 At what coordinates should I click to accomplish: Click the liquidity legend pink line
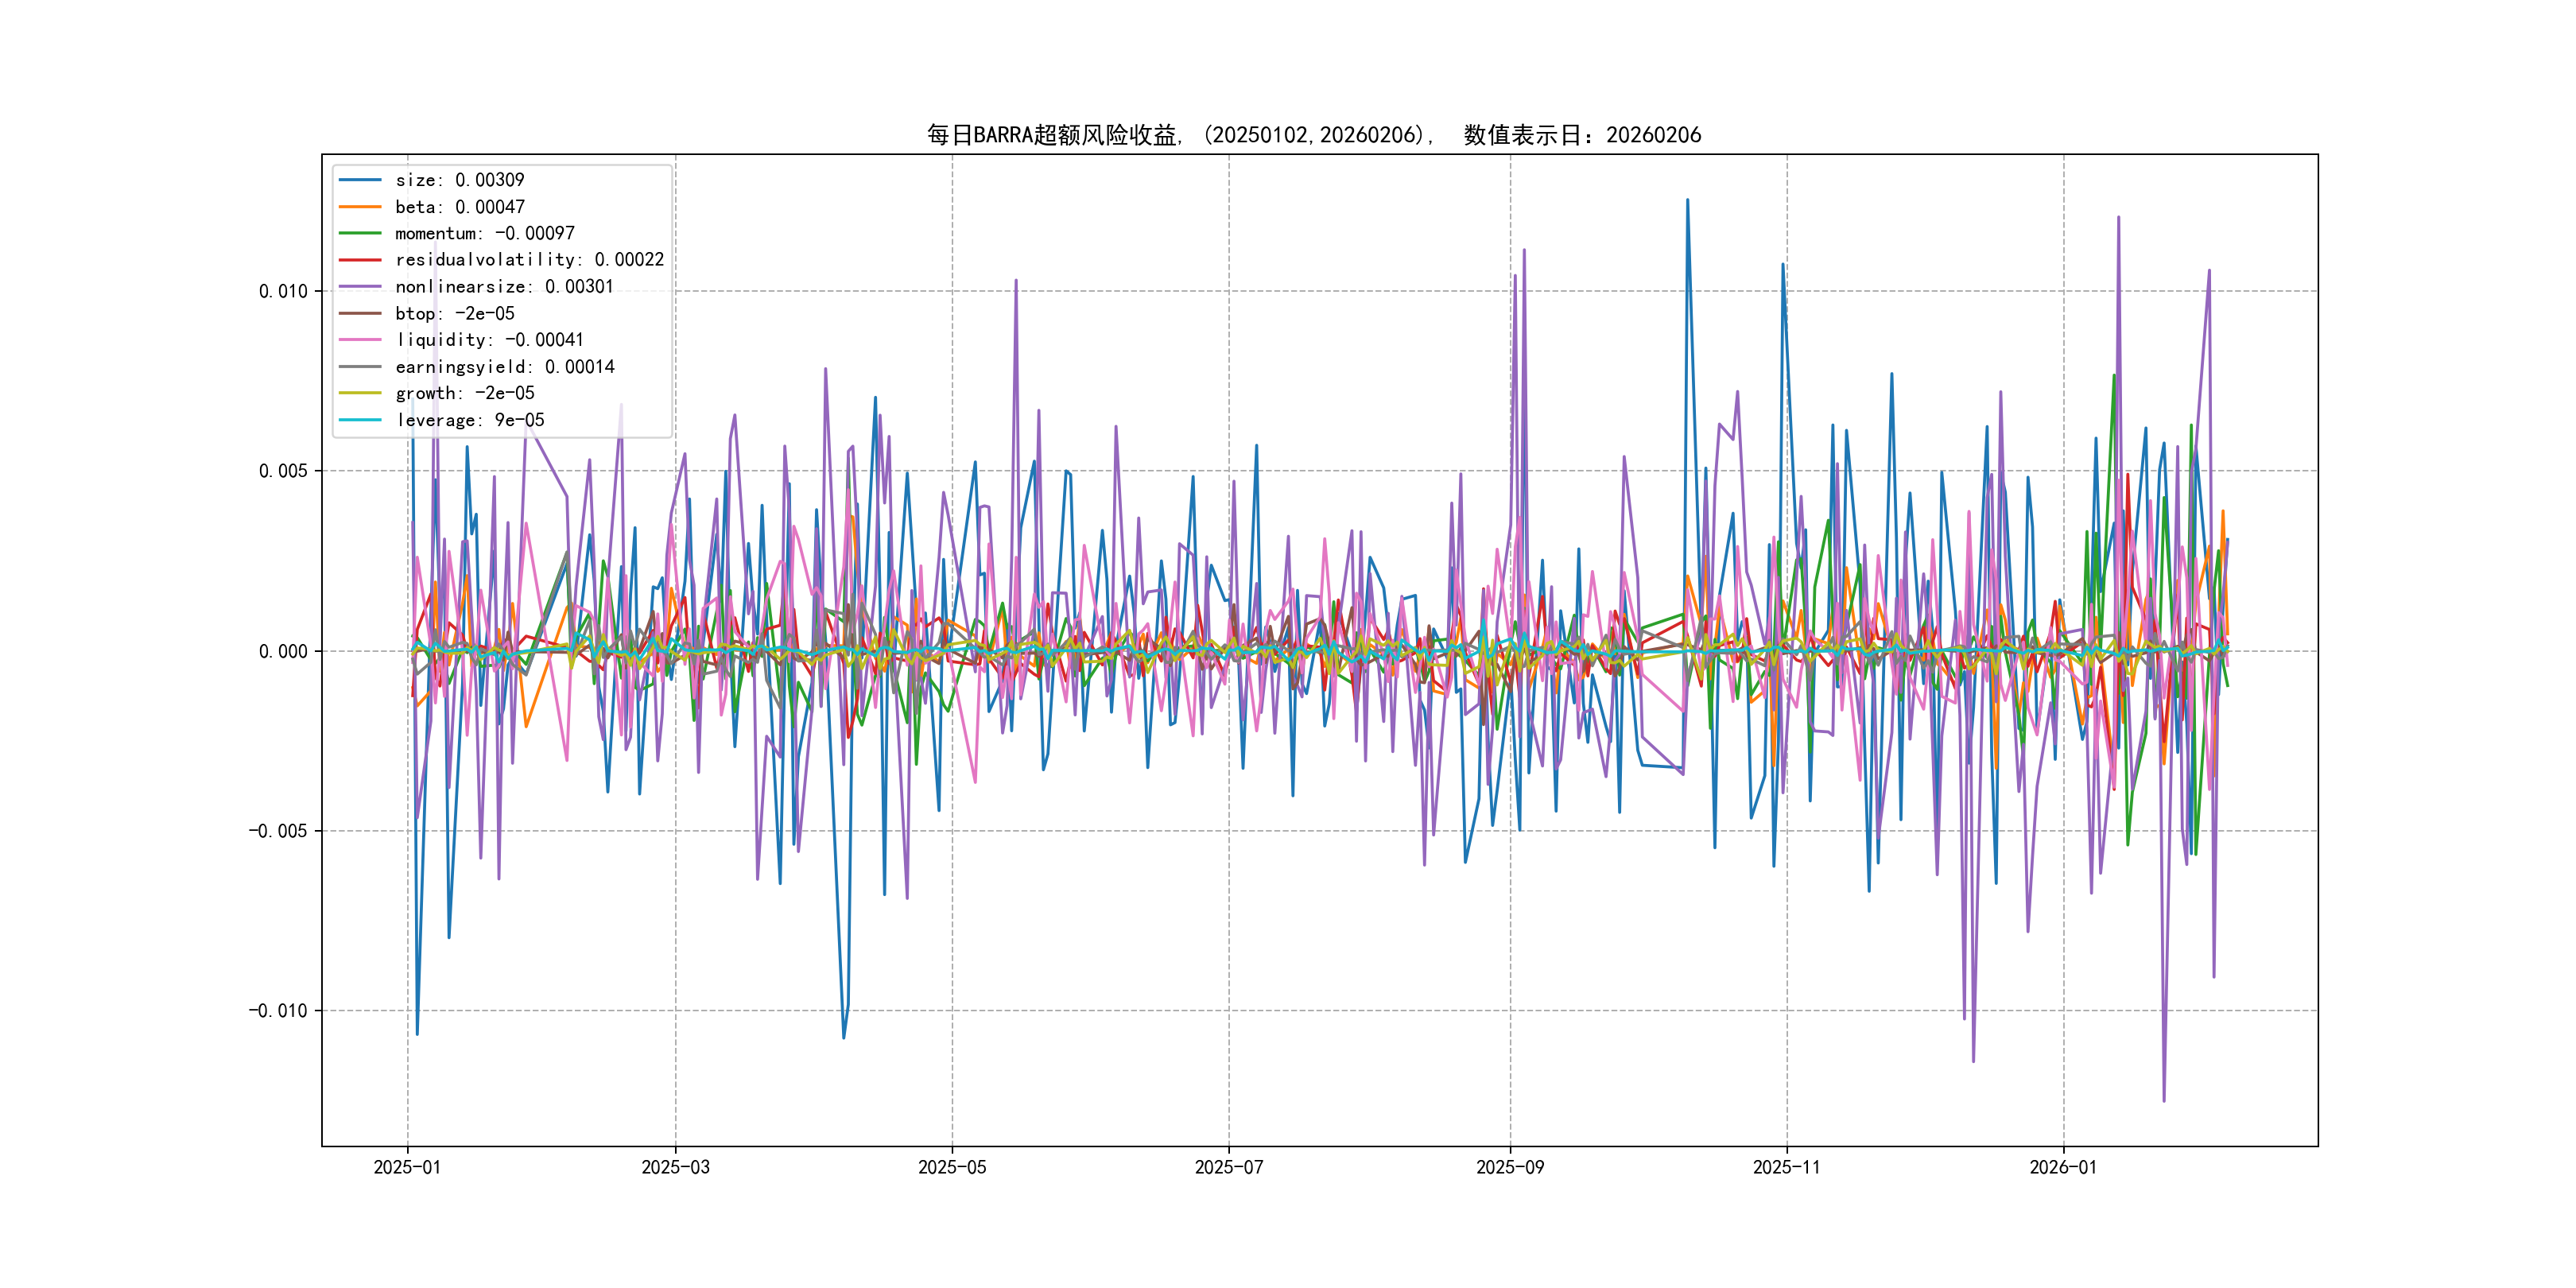[x=360, y=340]
